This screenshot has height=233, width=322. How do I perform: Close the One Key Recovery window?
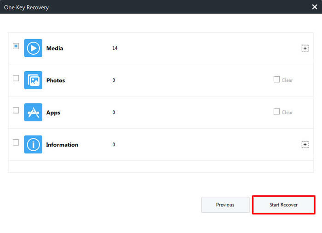(315, 7)
